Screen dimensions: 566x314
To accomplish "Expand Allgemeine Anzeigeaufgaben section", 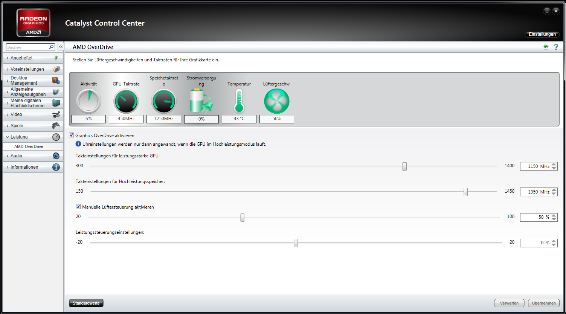I will pyautogui.click(x=8, y=92).
